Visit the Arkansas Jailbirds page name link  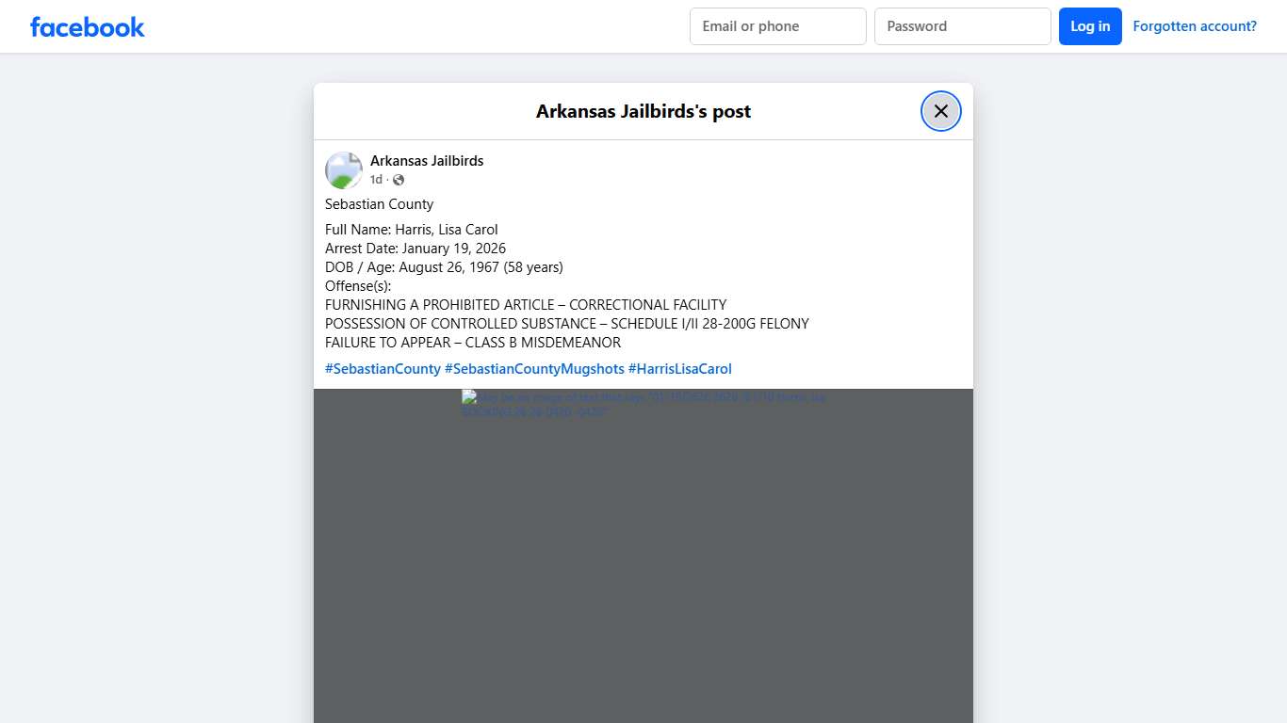[426, 161]
